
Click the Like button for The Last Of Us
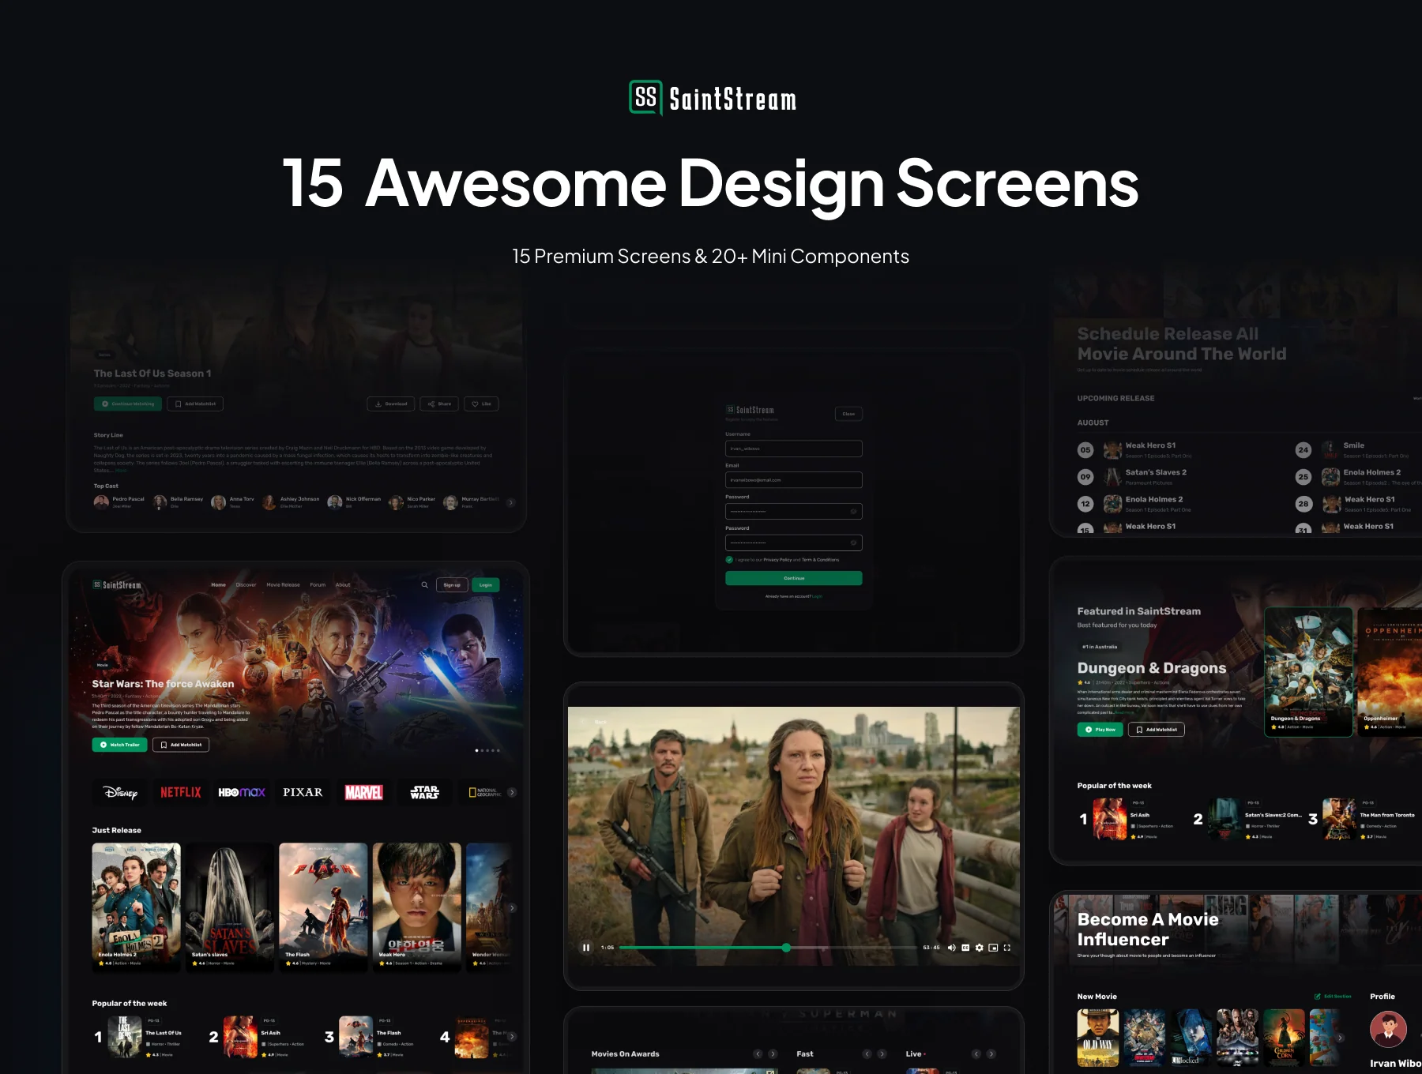pos(481,404)
